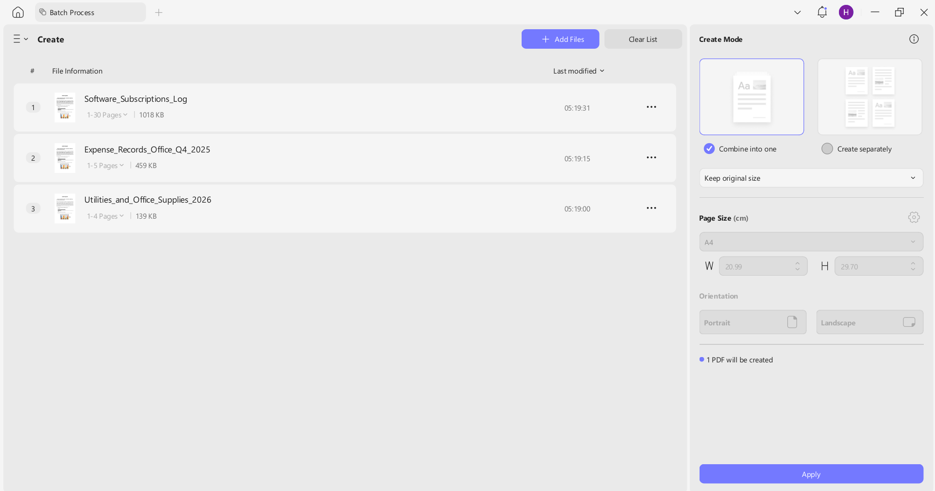Expand page range 1-5 Pages
This screenshot has height=491, width=935.
pyautogui.click(x=105, y=166)
